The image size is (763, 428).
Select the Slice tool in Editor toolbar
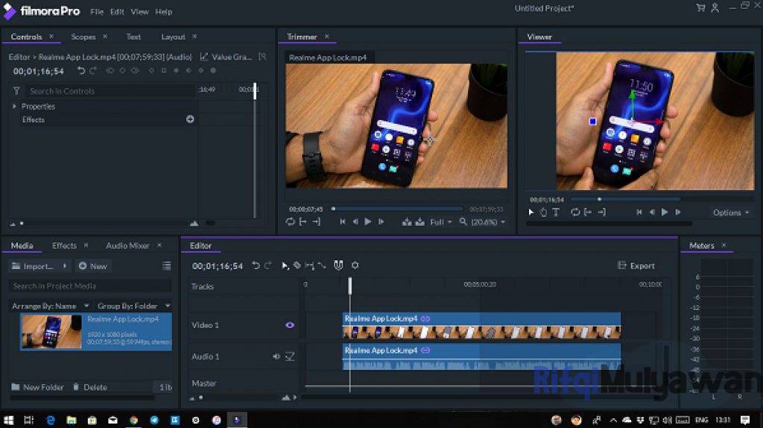tap(297, 265)
